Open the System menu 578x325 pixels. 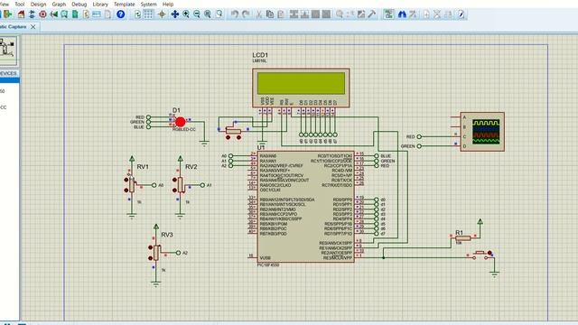(x=148, y=4)
